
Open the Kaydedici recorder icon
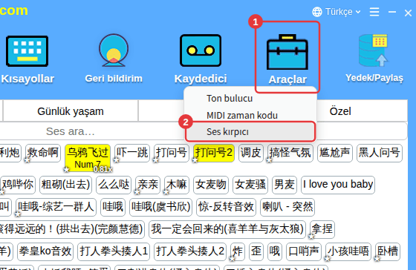[x=201, y=50]
